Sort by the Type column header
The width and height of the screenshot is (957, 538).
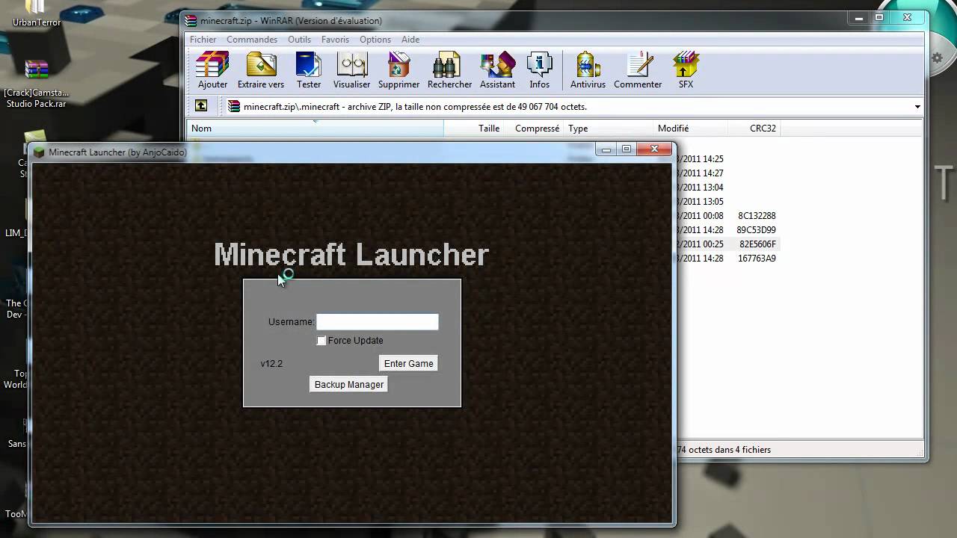pos(609,129)
